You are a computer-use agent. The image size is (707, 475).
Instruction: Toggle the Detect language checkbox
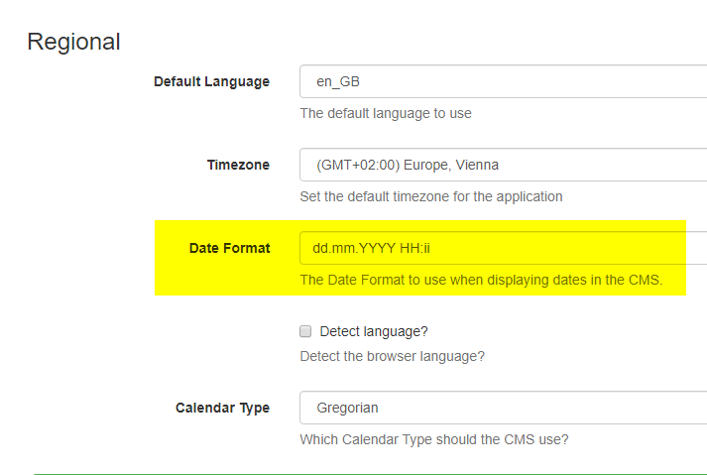tap(305, 331)
